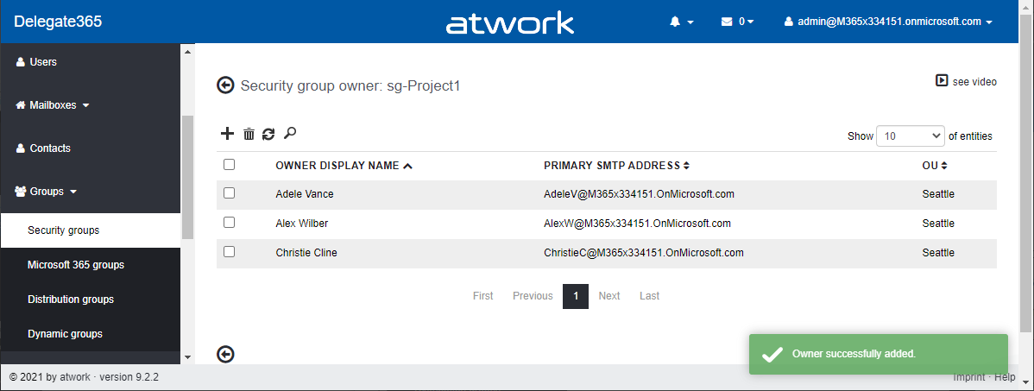Click the Delegate365 brand title
This screenshot has width=1034, height=391.
[x=58, y=22]
